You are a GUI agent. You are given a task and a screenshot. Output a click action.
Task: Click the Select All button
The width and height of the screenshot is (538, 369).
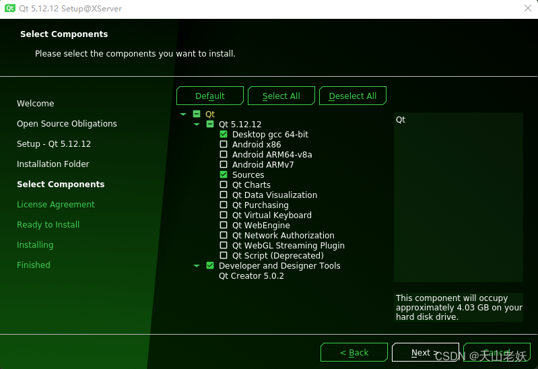pos(281,96)
